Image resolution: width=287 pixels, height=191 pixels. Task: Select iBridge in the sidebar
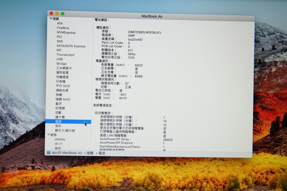(61, 64)
